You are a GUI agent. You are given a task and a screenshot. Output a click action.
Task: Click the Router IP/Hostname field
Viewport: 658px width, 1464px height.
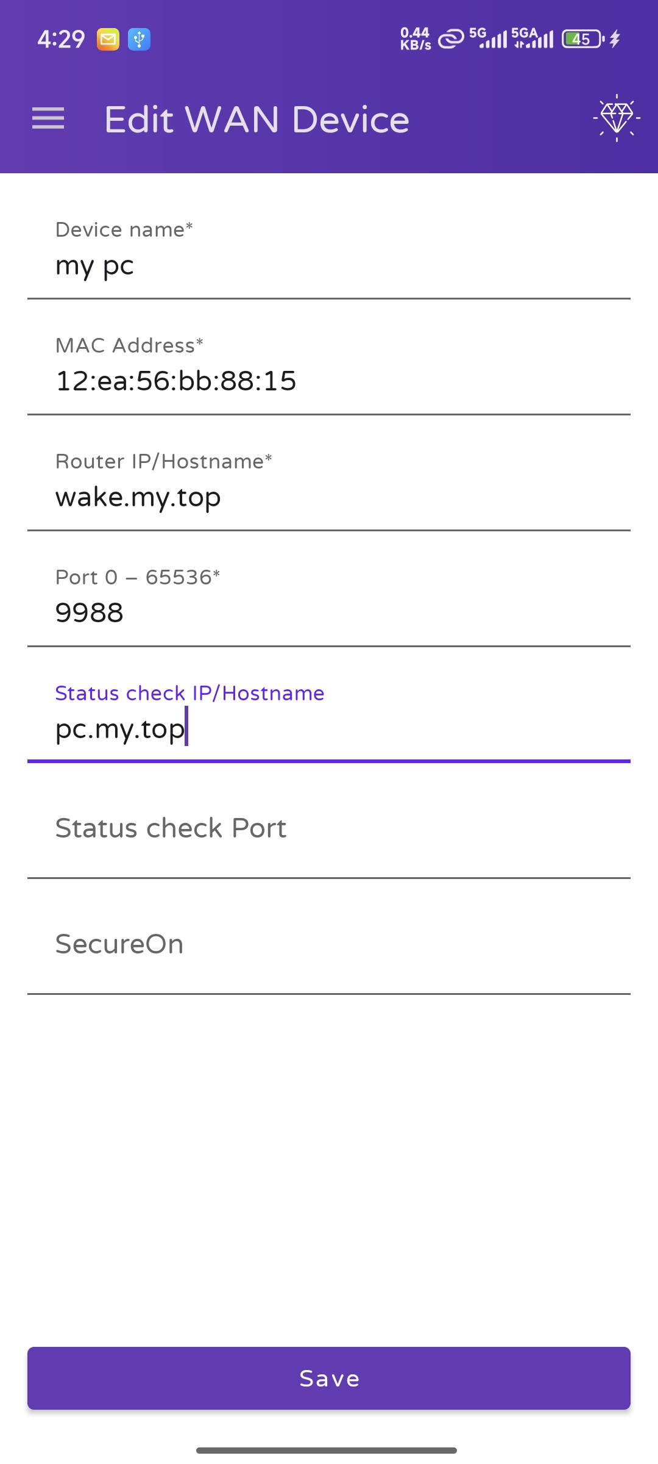pos(329,497)
